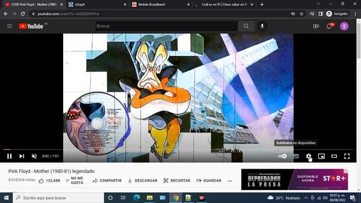The height and width of the screenshot is (203, 361).
Task: Open the Windows Start menu
Action: tap(6, 198)
